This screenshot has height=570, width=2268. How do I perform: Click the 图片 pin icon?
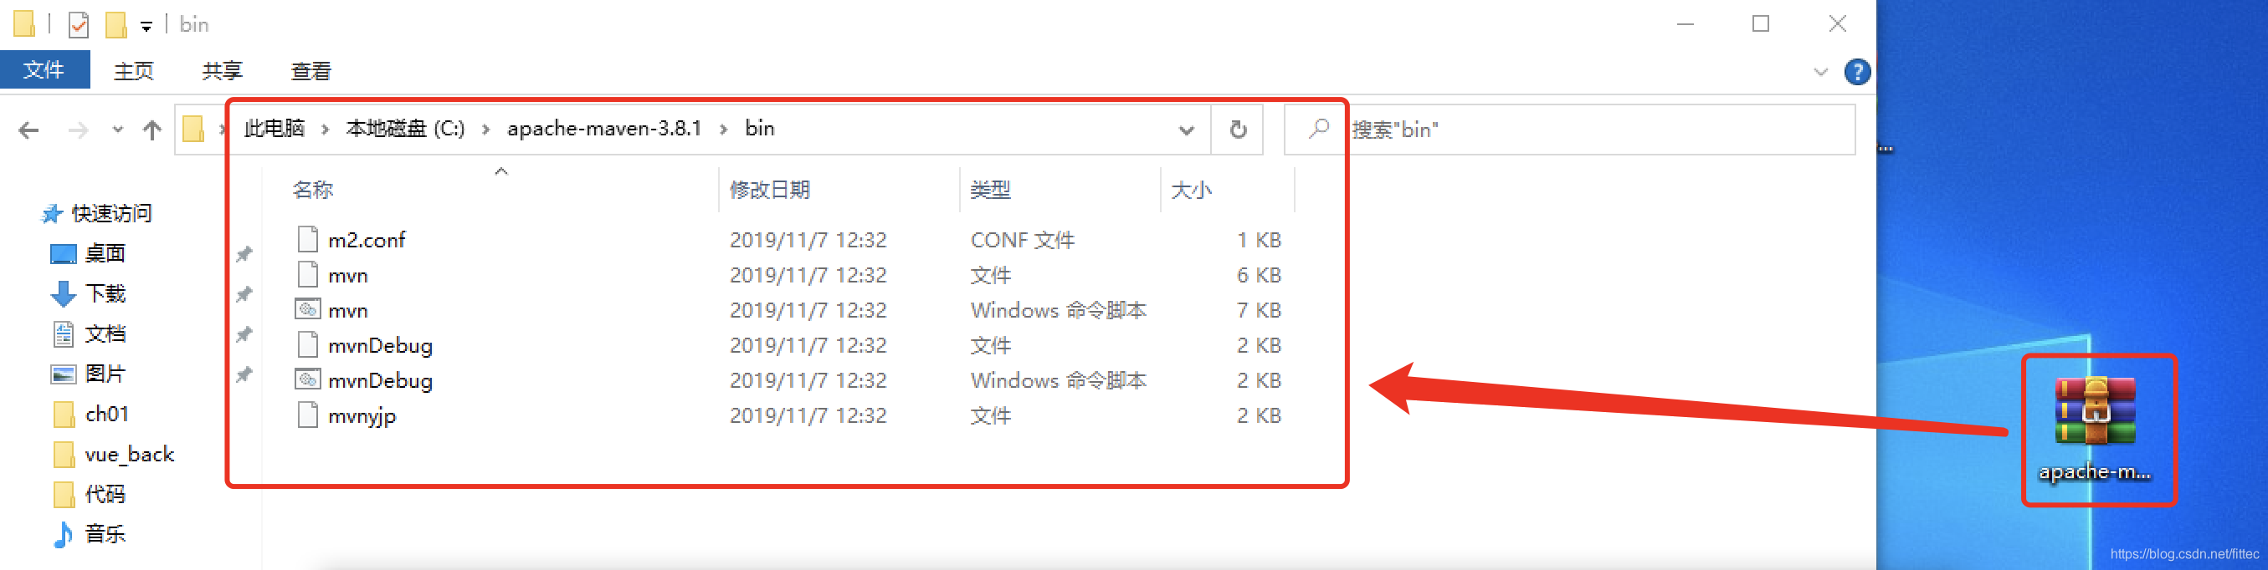point(244,374)
